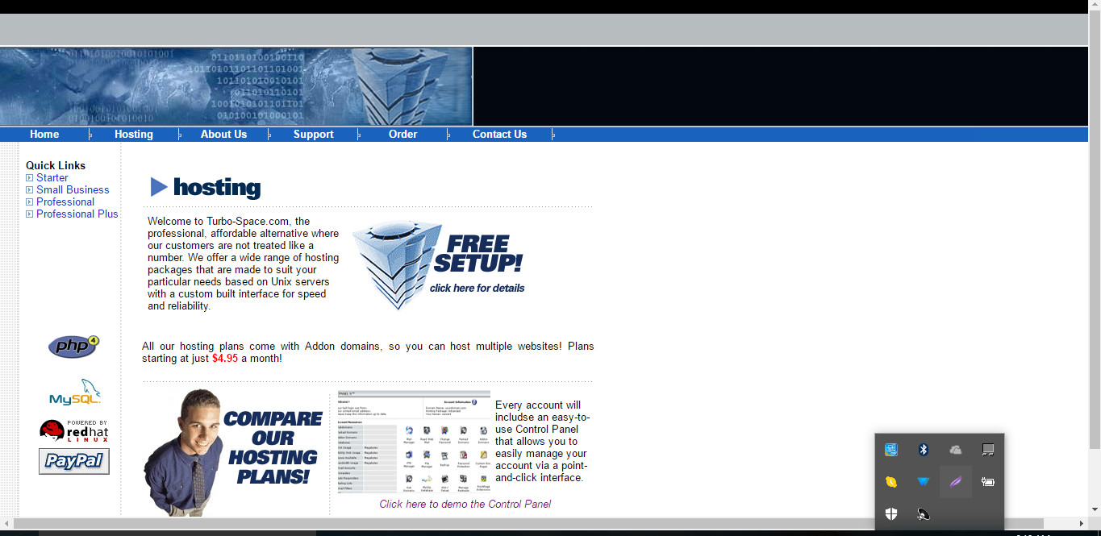Click the horizontal scrollbar right arrow

(1082, 524)
